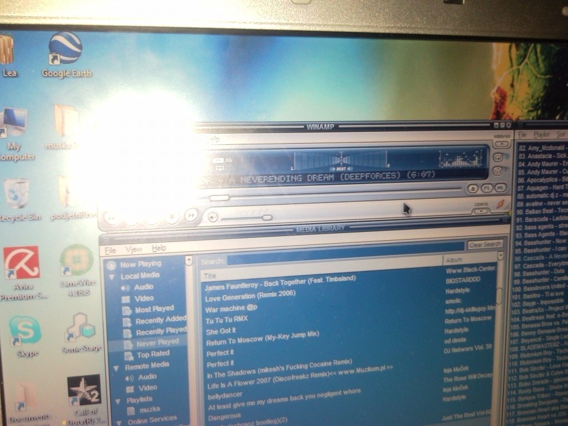Select track 'Return To Moscow (My-Key Jump Mix)'
This screenshot has height=426, width=568.
pos(263,338)
